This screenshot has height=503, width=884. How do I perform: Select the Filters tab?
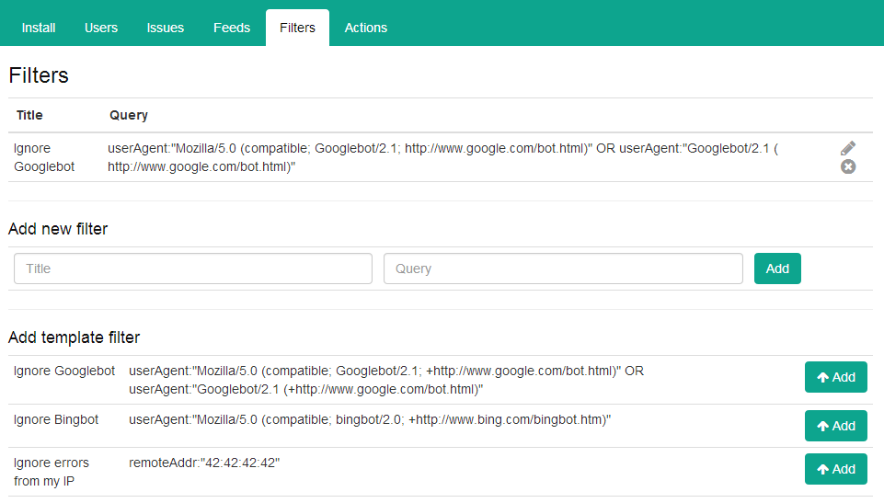point(297,28)
